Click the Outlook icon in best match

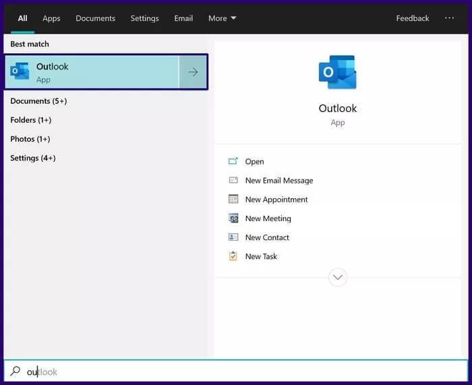(x=20, y=71)
